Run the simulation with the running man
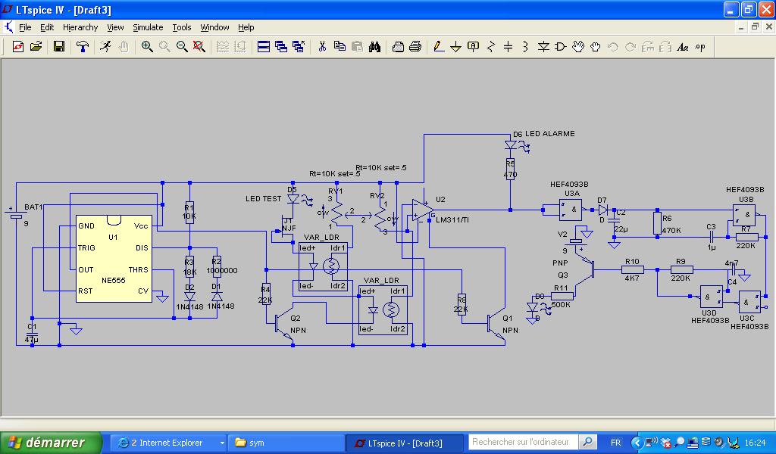 pyautogui.click(x=105, y=46)
